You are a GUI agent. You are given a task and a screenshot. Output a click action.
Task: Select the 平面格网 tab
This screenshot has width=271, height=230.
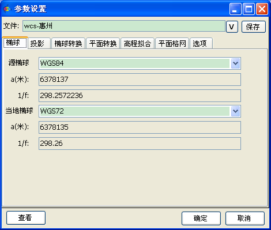coord(172,43)
